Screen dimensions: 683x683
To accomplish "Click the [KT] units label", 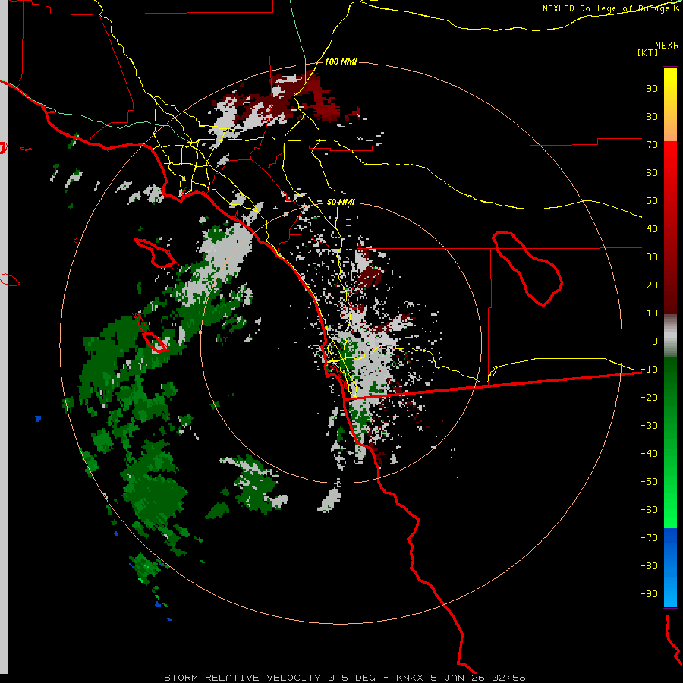I will (648, 52).
